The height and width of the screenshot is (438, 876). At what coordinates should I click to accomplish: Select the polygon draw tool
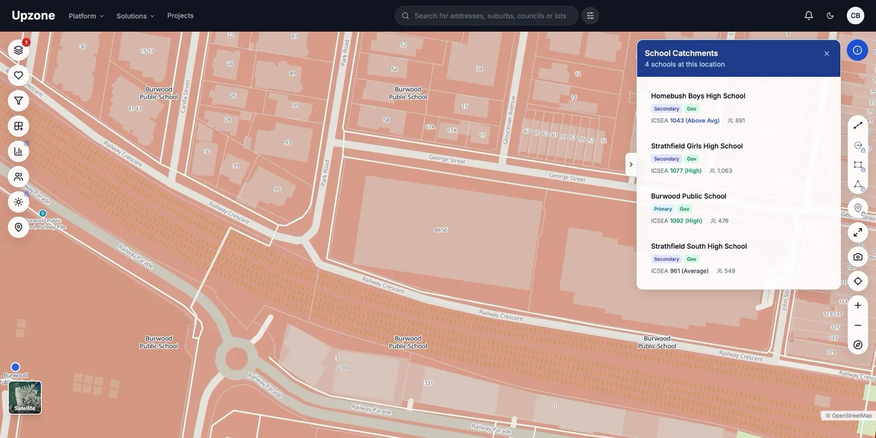pos(858,185)
